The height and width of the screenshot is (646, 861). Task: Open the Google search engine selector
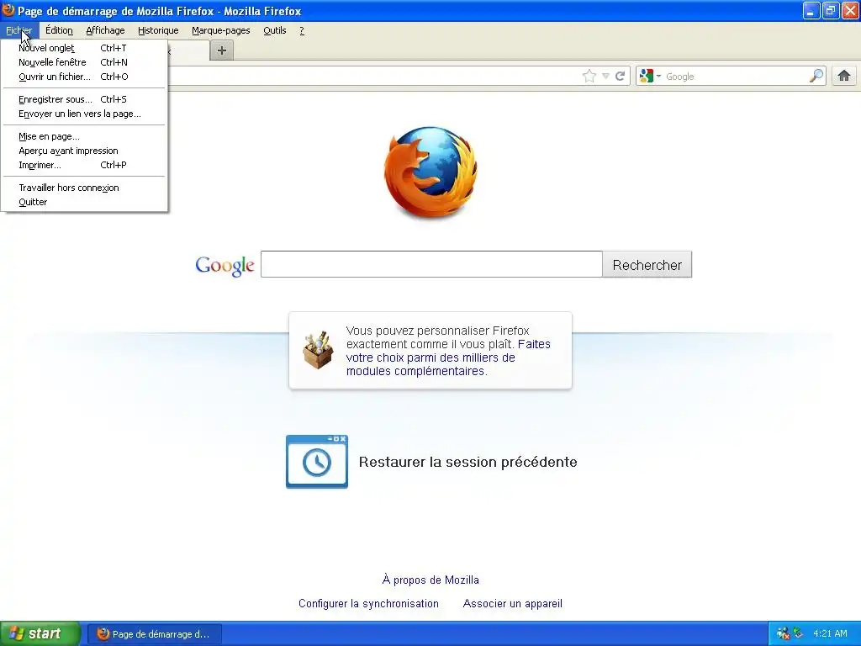point(650,76)
